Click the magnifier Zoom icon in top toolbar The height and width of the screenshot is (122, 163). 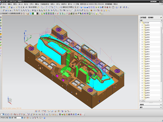click(57, 7)
